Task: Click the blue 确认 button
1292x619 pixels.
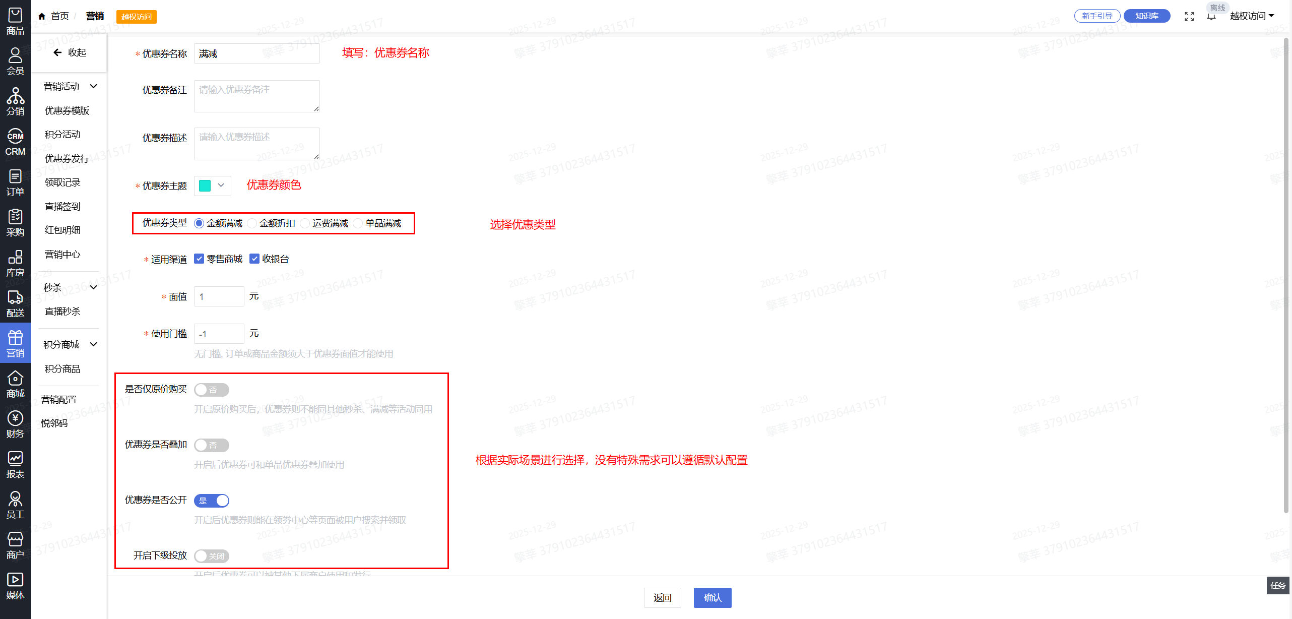Action: [712, 598]
